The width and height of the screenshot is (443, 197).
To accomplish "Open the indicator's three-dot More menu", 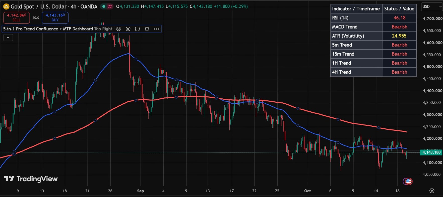I will (x=156, y=29).
